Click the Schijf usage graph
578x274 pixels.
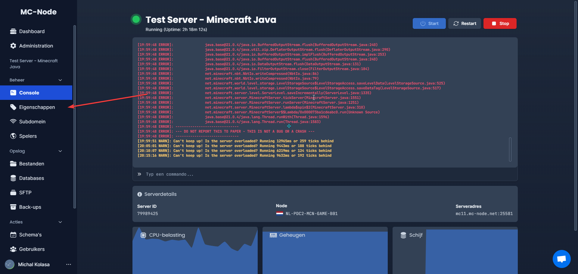coord(455,251)
